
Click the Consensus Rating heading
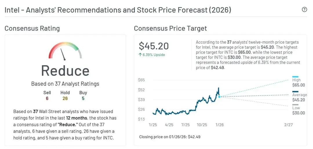point(32,28)
